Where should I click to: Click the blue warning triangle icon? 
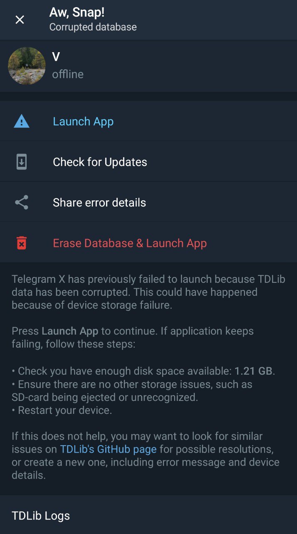pos(22,121)
